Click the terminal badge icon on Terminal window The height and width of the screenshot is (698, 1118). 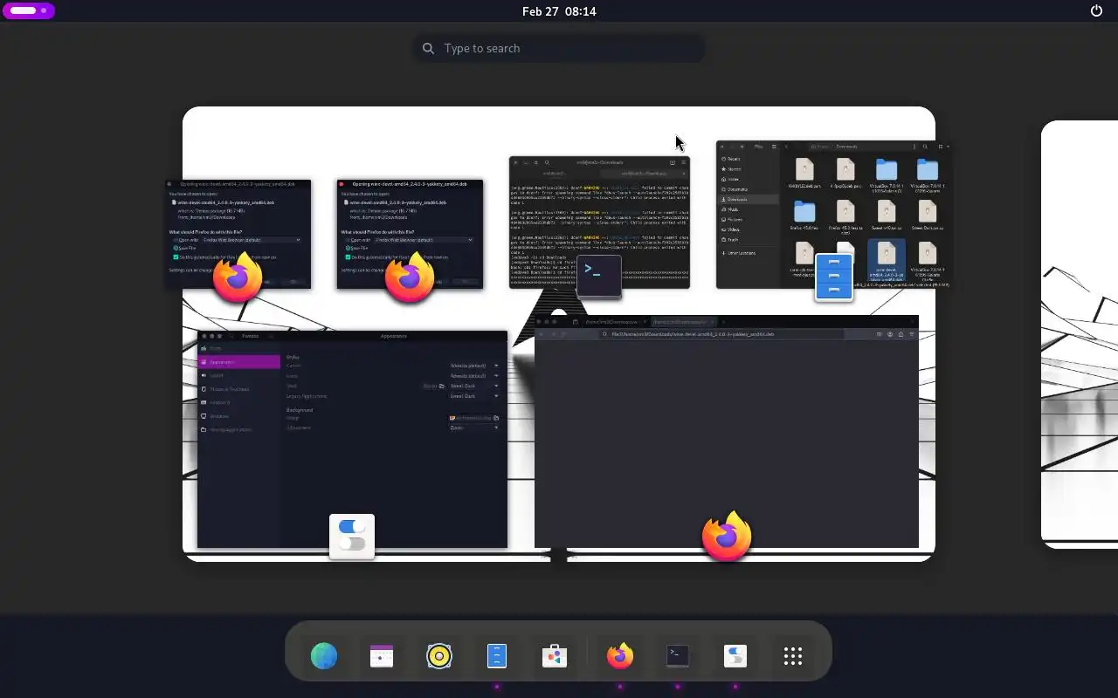point(599,277)
